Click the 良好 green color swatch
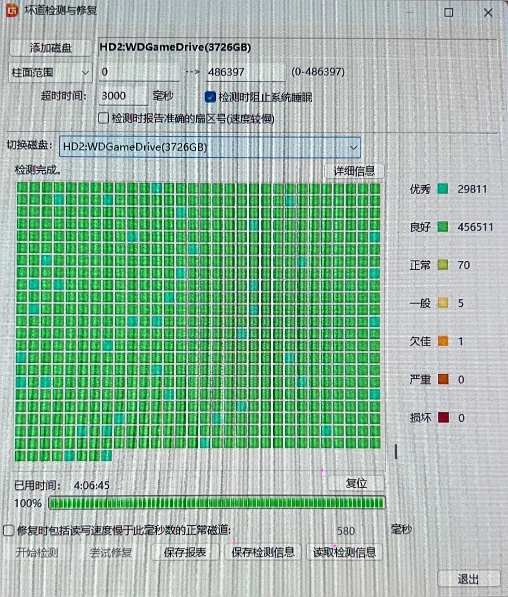508x597 pixels. (x=442, y=227)
